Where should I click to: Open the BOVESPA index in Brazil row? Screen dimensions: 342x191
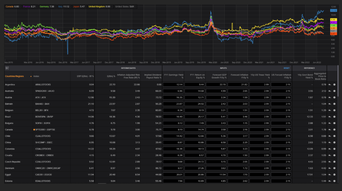click(x=43, y=117)
